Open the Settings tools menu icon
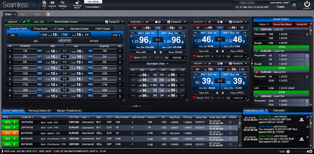 pos(63,3)
